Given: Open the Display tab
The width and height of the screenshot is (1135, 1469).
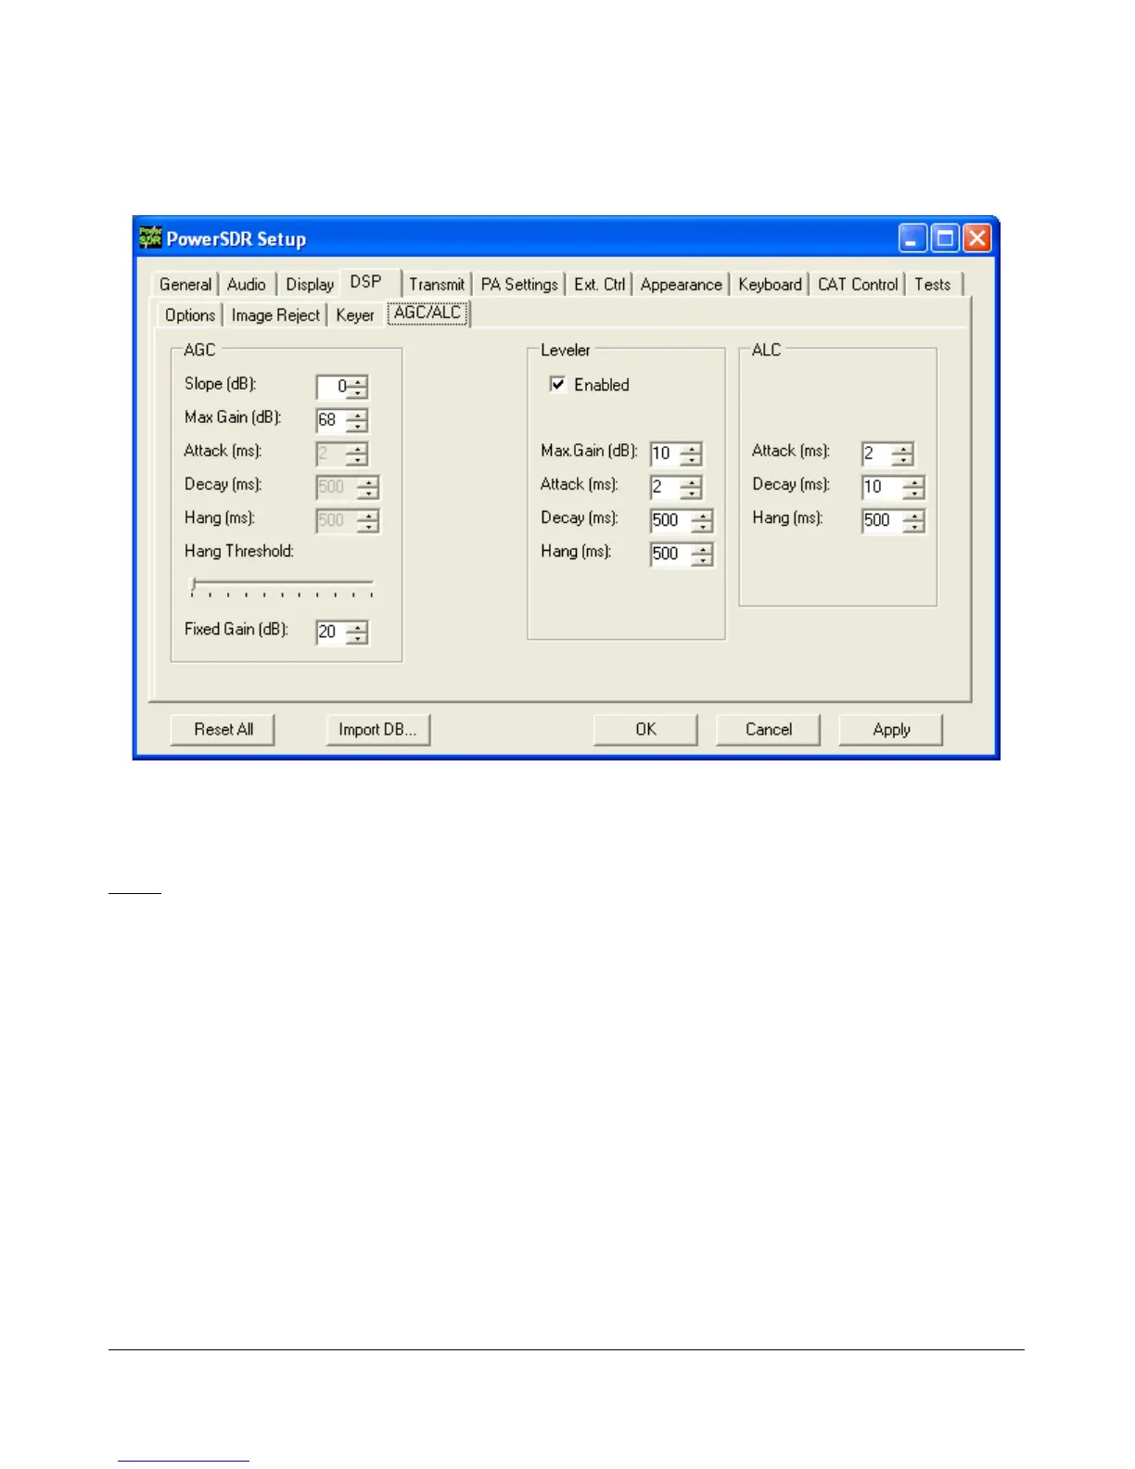Looking at the screenshot, I should (x=310, y=285).
